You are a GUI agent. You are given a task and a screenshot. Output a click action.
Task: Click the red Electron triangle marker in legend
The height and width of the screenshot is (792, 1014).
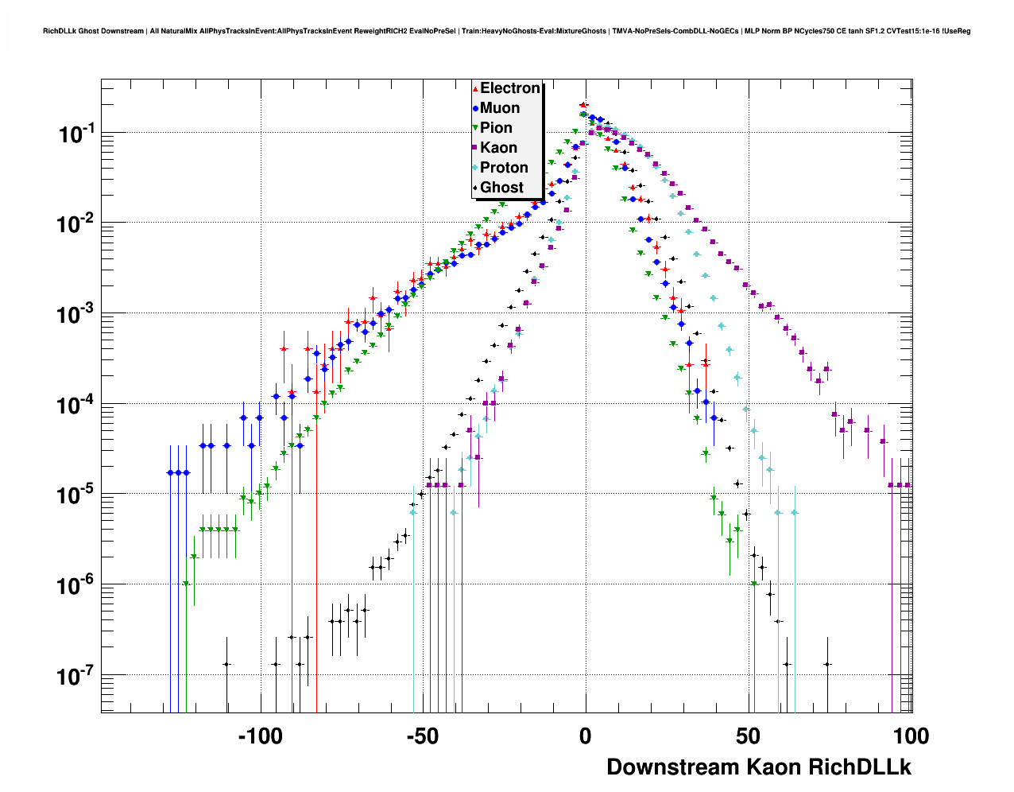click(475, 89)
